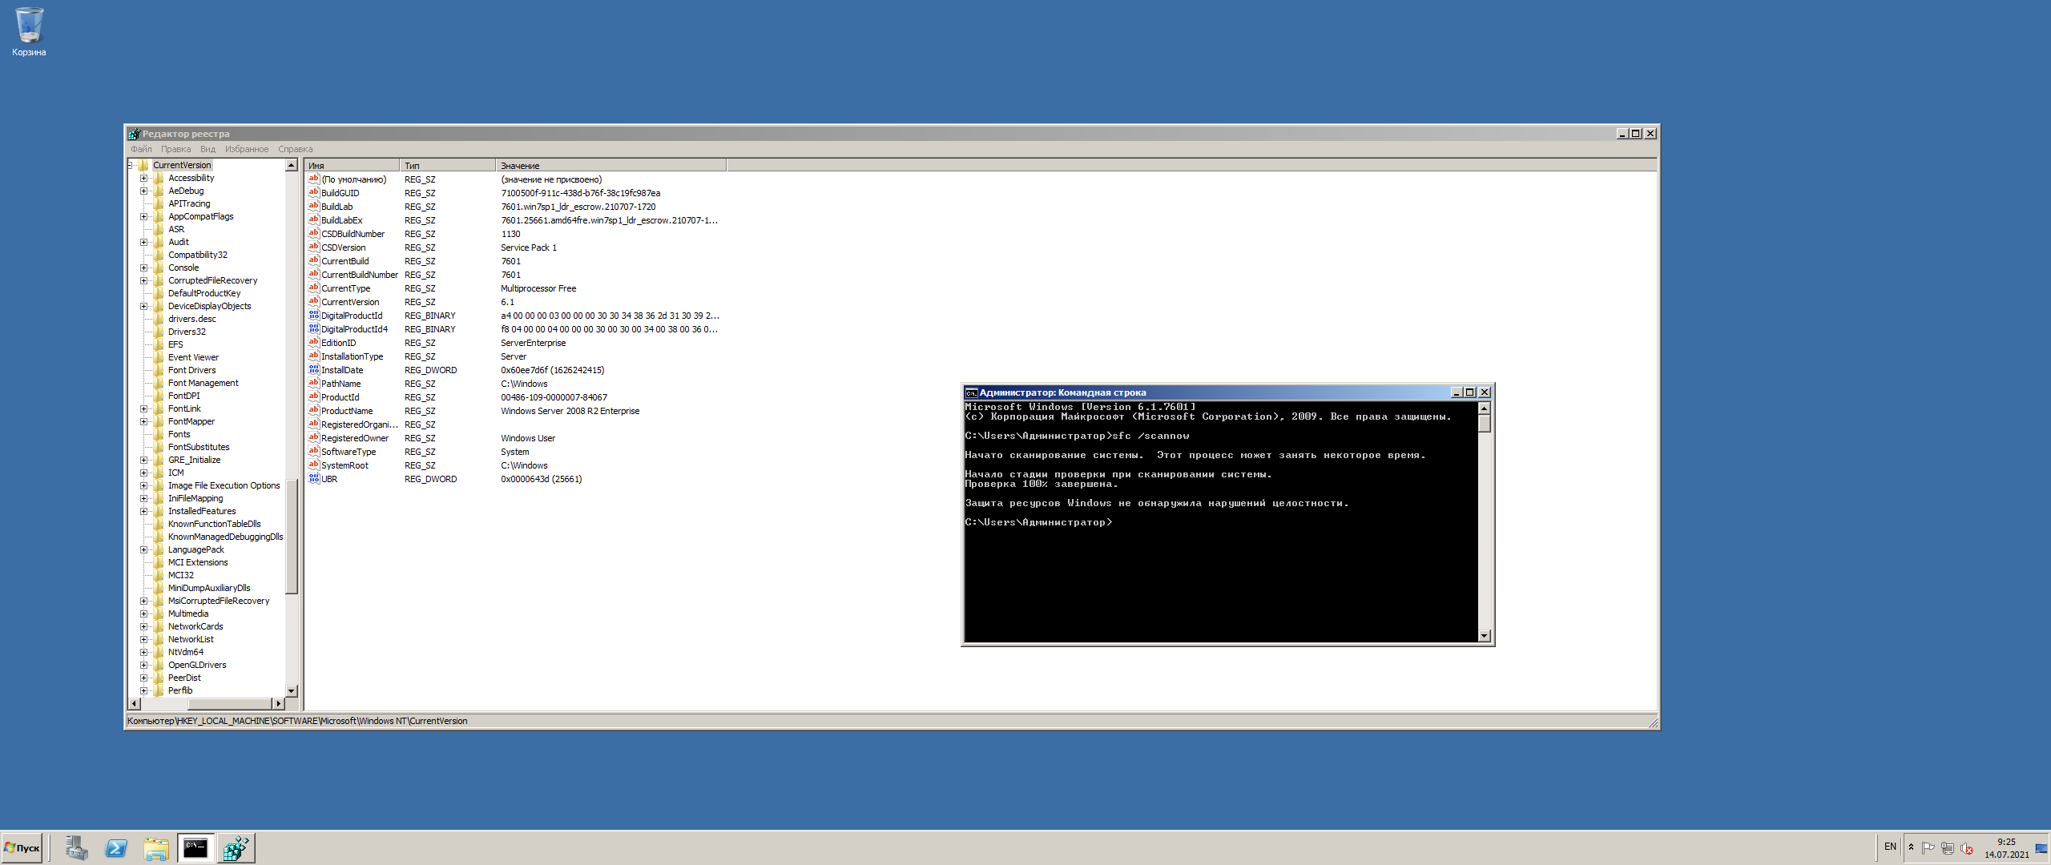Click the CurrentVersion root folder icon

pos(143,165)
